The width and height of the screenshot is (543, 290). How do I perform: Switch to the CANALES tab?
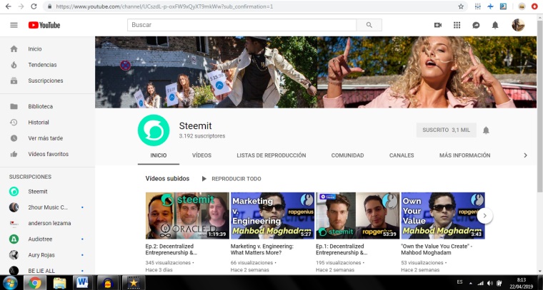pos(402,155)
